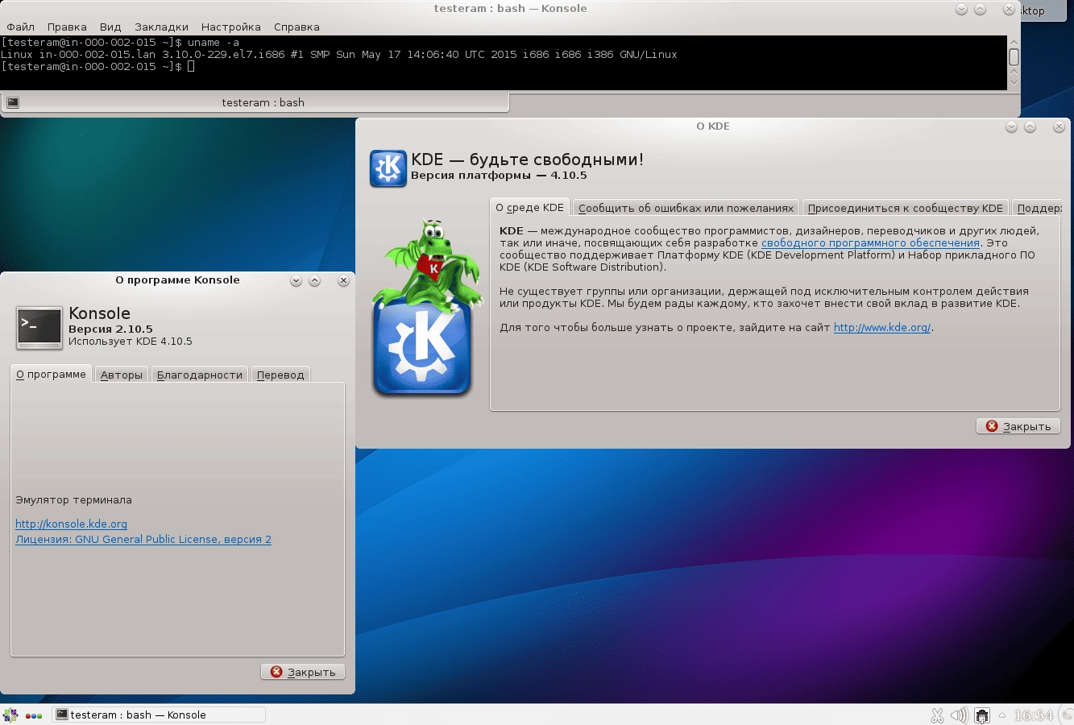Open the Перевод tab in the Konsole dialog

[280, 375]
